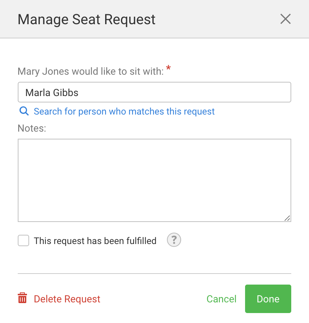Close the Manage Seat Request dialog
This screenshot has height=323, width=309.
click(x=286, y=19)
